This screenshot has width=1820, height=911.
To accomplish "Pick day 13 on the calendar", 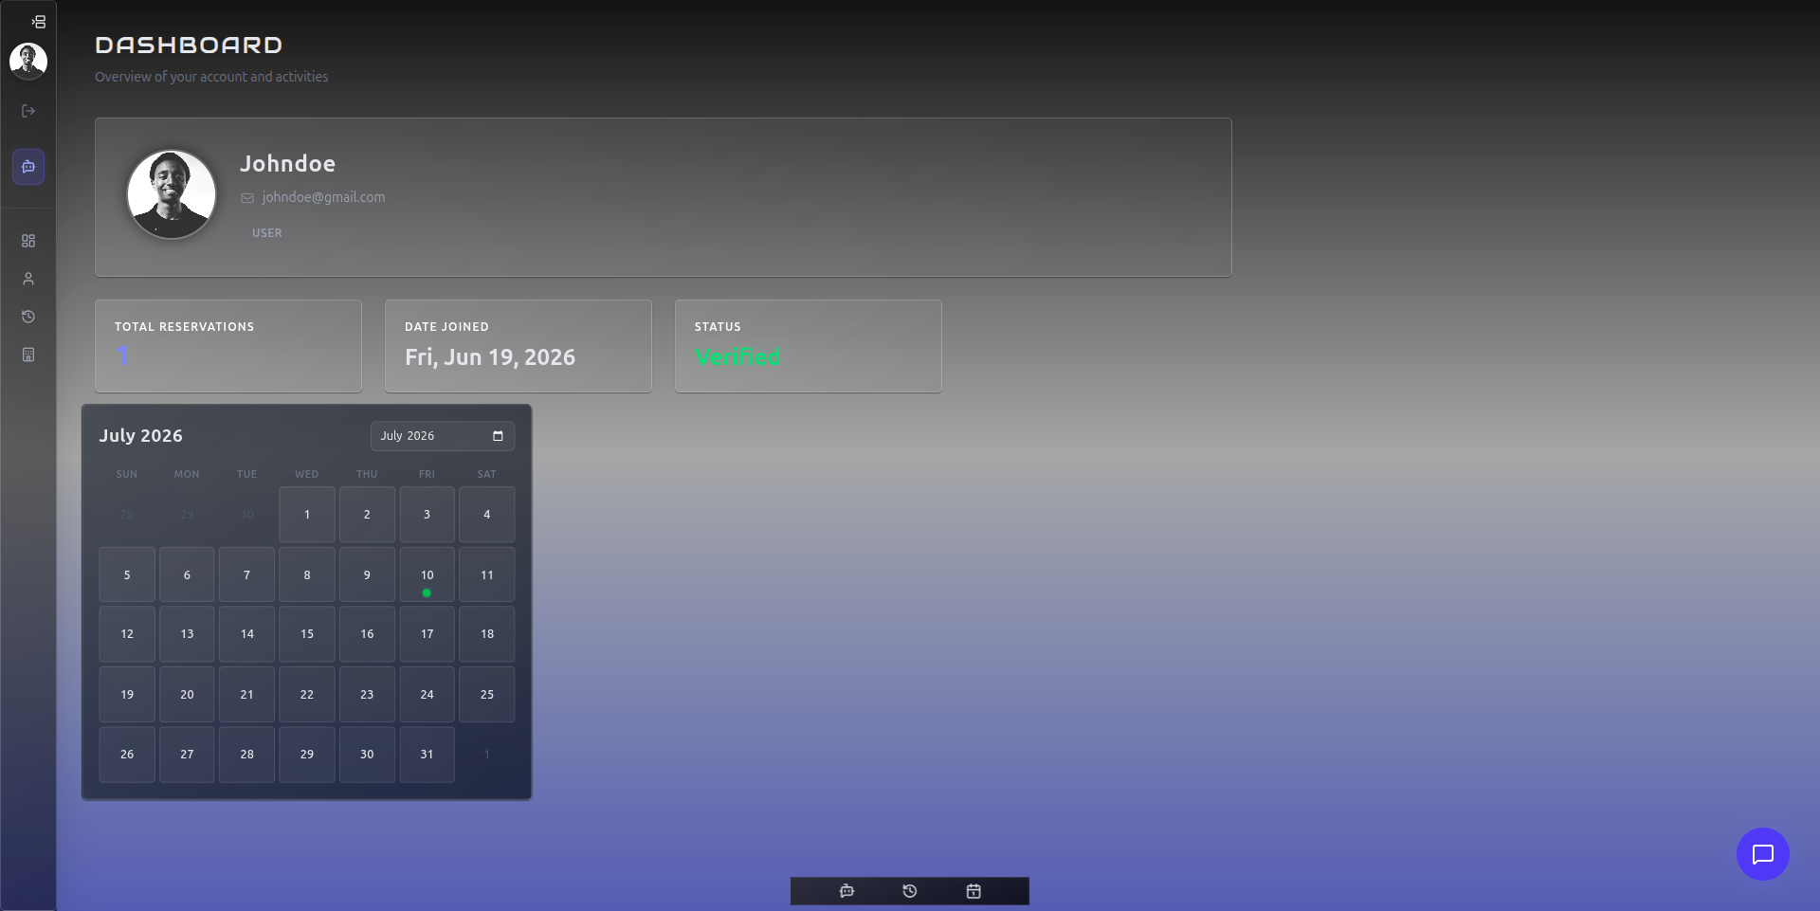I will coord(187,634).
